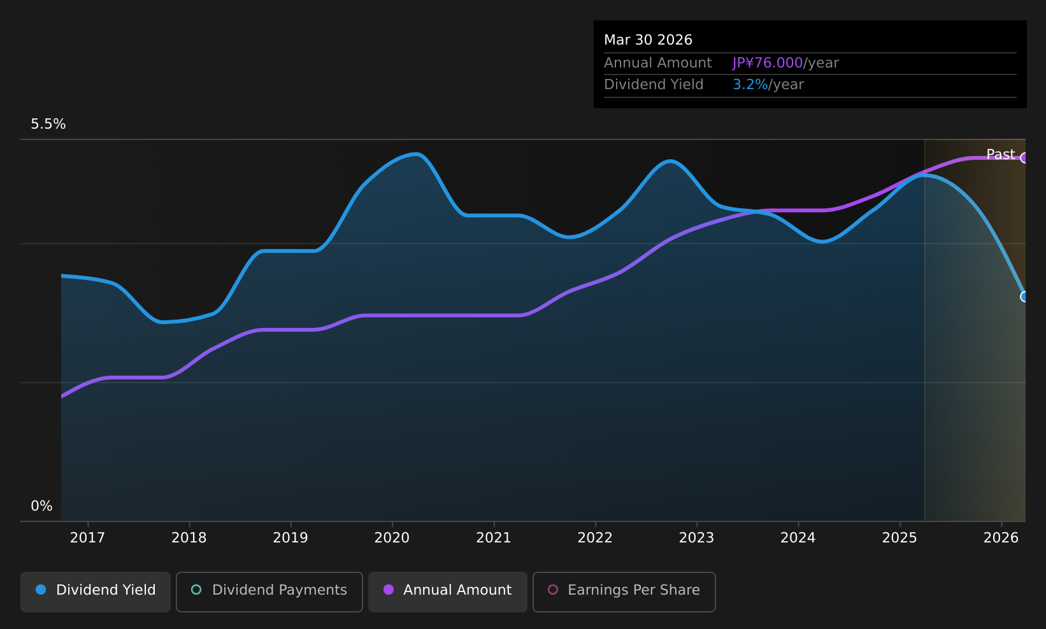Click the 2025 x-axis label
Image resolution: width=1046 pixels, height=629 pixels.
click(x=899, y=538)
